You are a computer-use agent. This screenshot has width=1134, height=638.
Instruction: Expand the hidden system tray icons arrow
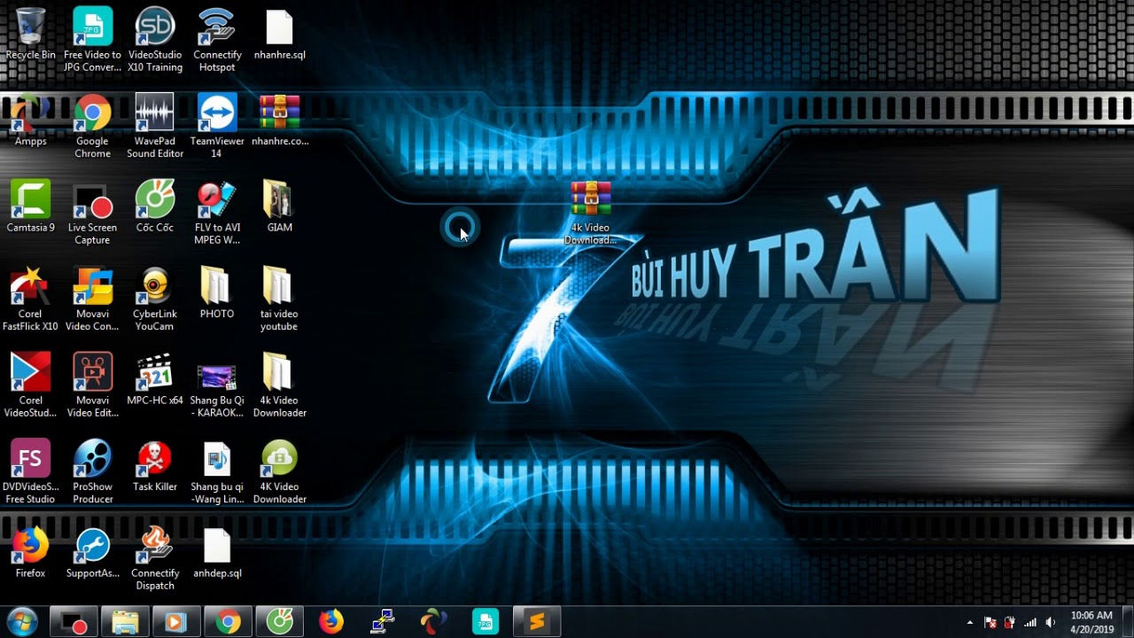(969, 623)
